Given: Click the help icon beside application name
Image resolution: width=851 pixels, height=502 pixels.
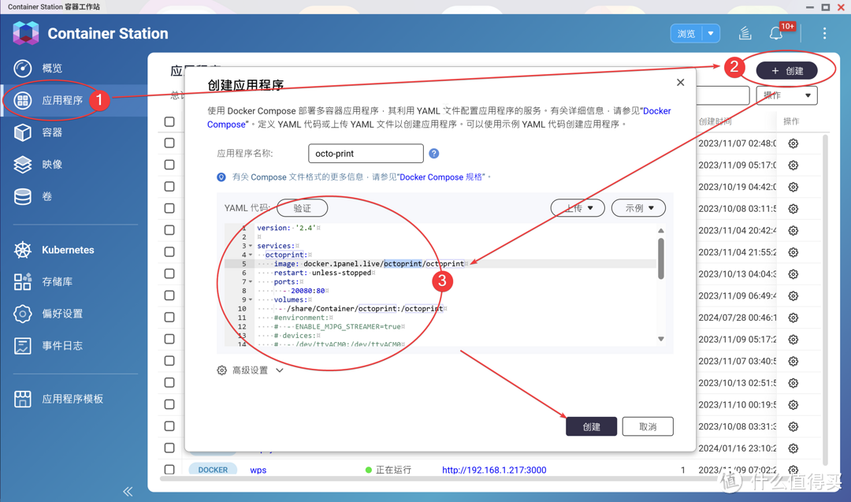Looking at the screenshot, I should [433, 154].
